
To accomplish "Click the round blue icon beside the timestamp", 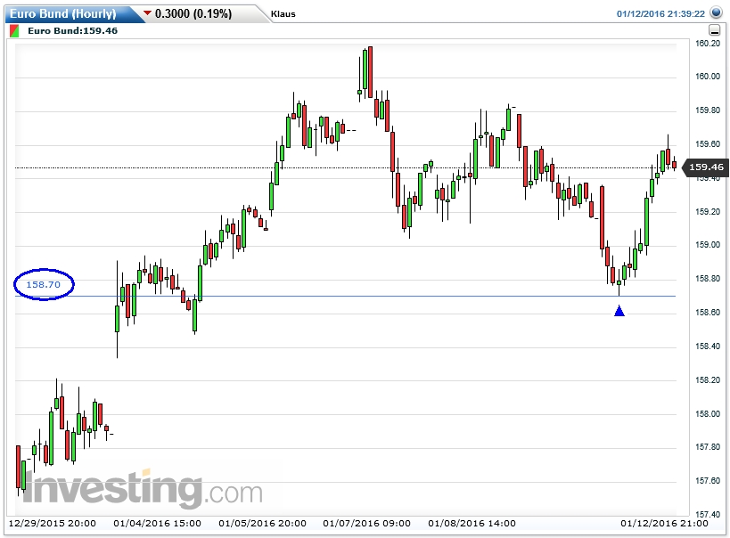I will 718,13.
